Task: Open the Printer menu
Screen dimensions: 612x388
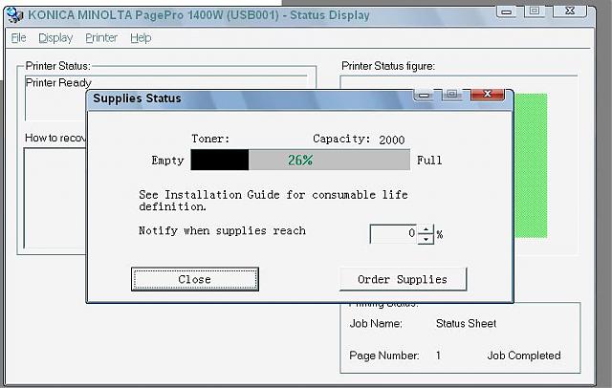Action: (101, 37)
